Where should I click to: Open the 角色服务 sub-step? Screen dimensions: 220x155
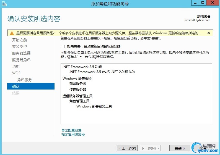[x=24, y=80]
